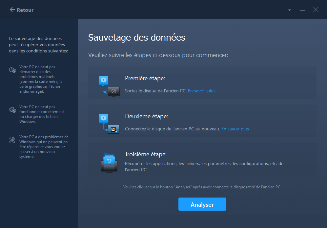
Task: Select the Troisième étape title
Action: pos(146,154)
